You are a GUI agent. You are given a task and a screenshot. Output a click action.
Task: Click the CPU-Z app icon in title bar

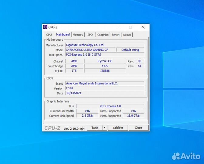[x=45, y=27]
